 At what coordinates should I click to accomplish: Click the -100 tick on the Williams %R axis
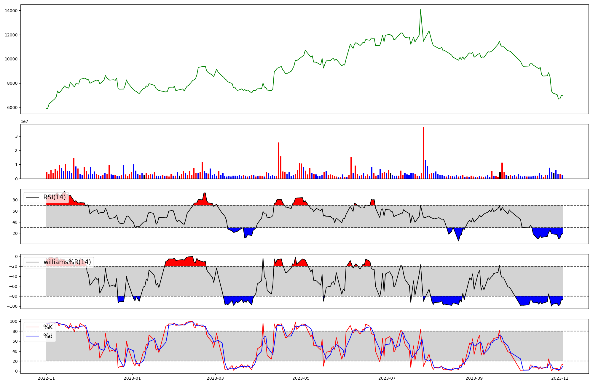12,306
